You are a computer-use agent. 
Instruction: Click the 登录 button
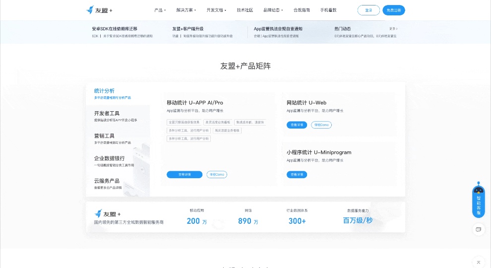(x=368, y=10)
